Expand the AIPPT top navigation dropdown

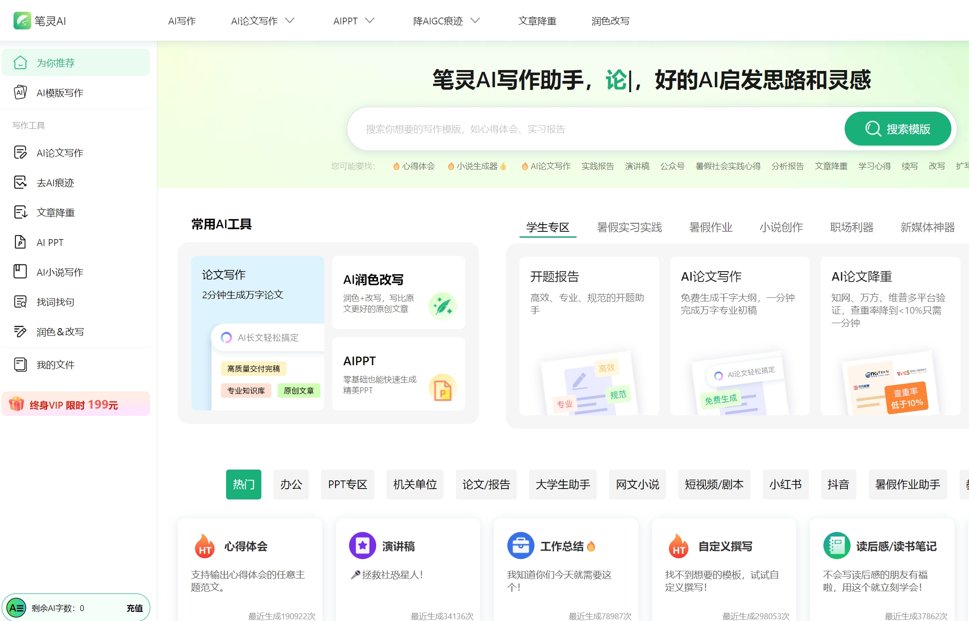[369, 21]
